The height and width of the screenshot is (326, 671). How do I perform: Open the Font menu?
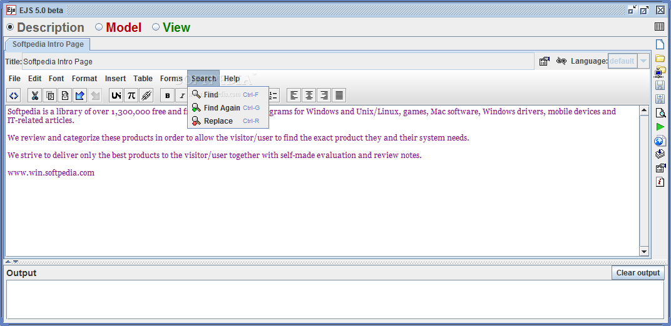coord(56,79)
